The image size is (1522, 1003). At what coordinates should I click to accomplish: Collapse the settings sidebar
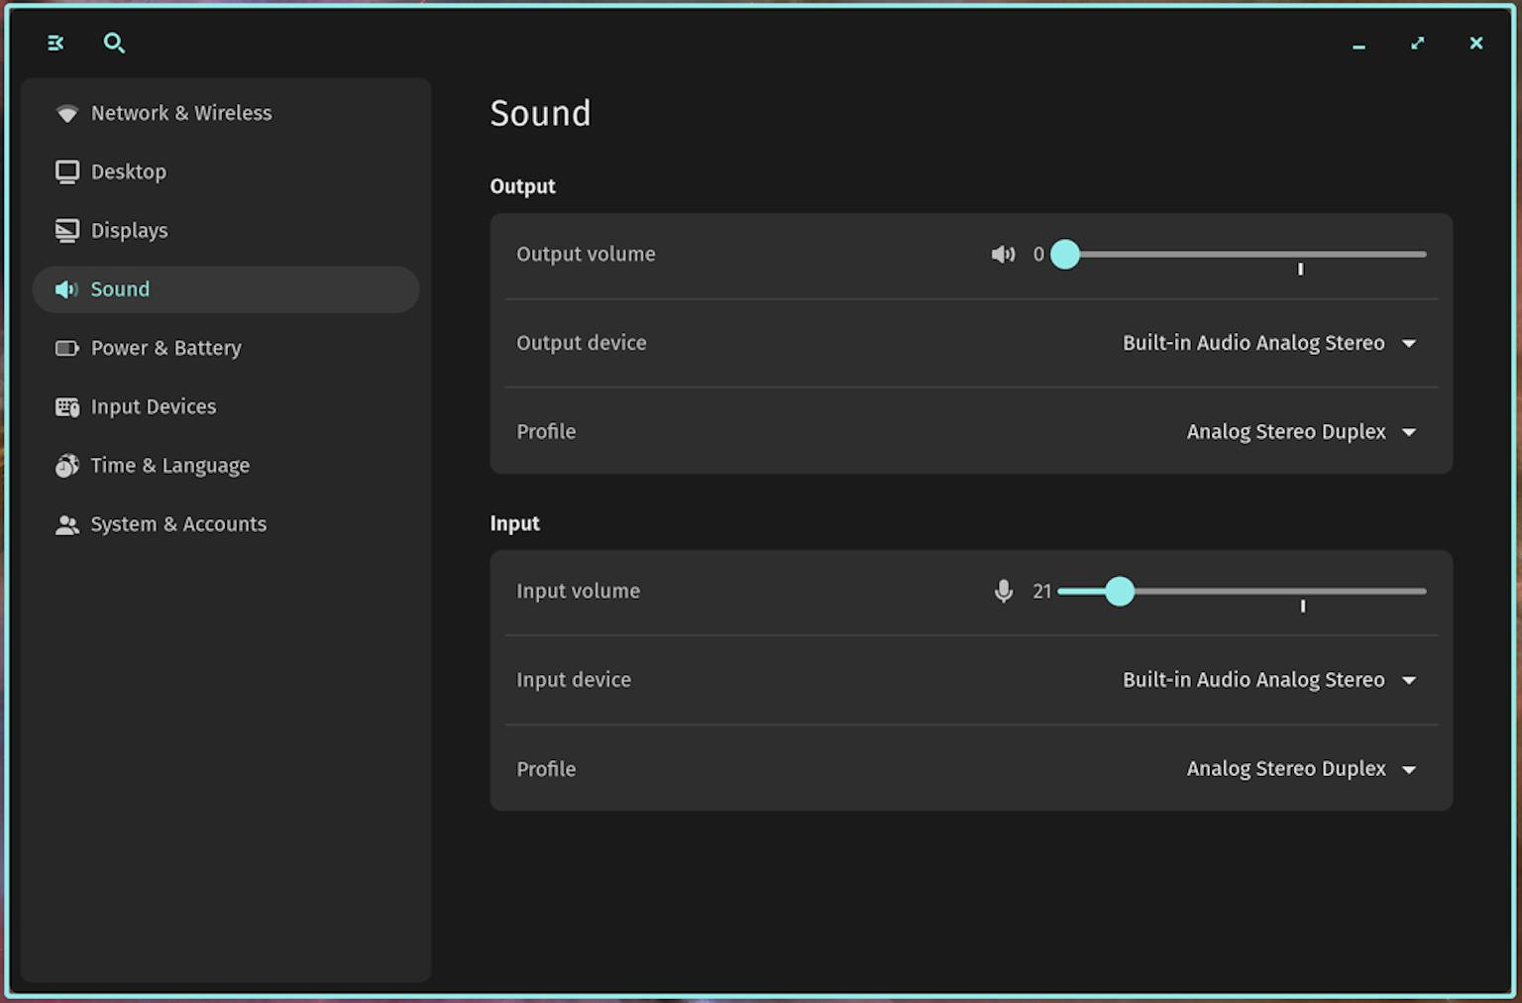(x=55, y=43)
